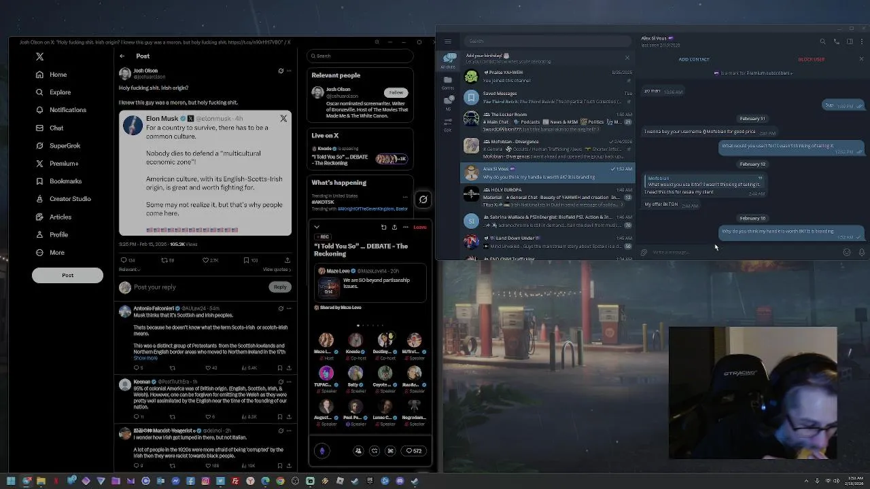The width and height of the screenshot is (870, 489).
Task: Click BLOCK USER in Telegram
Action: tap(811, 59)
